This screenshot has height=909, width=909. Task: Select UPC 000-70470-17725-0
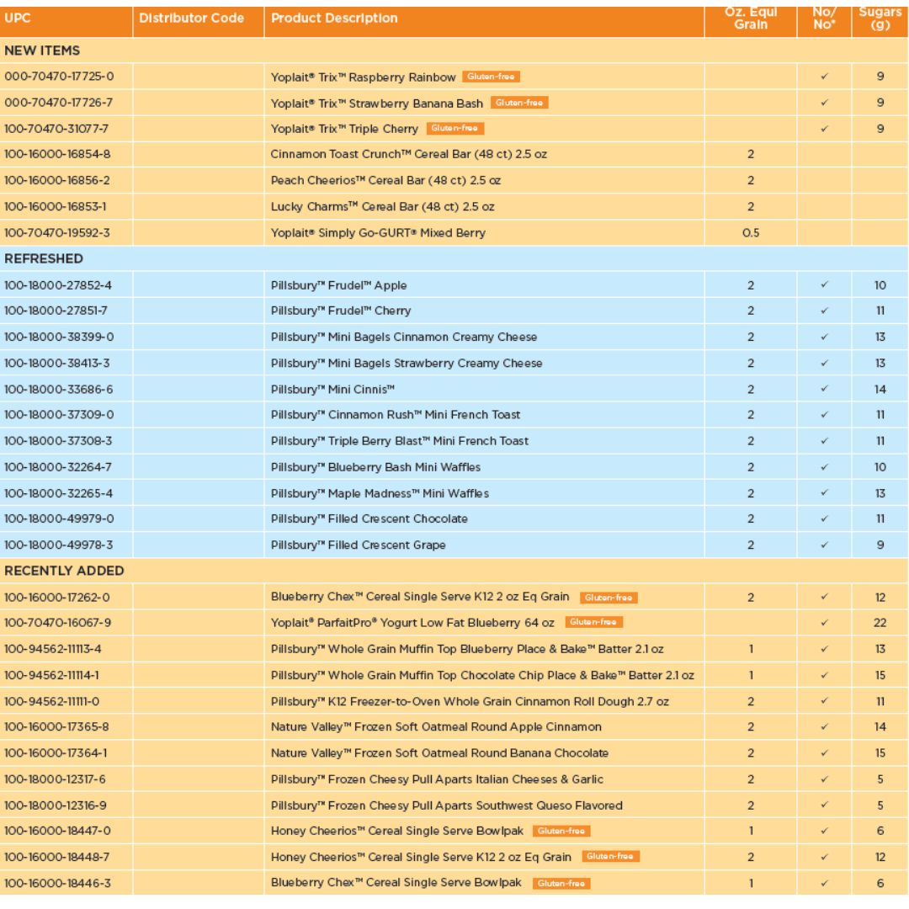tap(59, 77)
